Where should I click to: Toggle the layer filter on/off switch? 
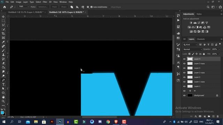(x=220, y=44)
